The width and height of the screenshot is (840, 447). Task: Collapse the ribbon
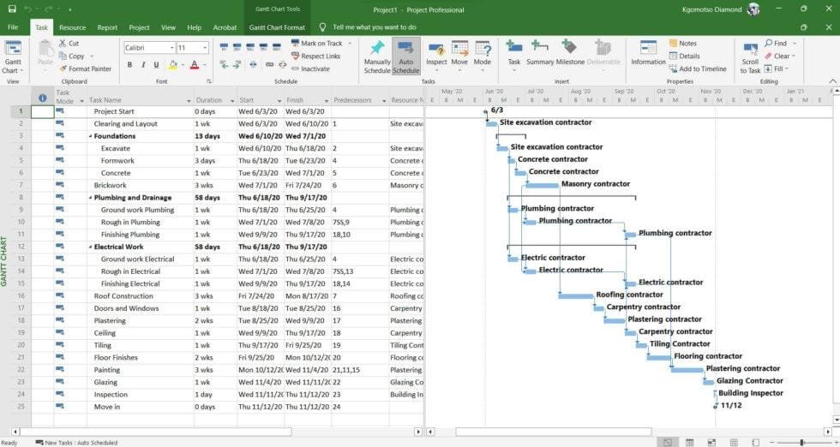[x=832, y=81]
